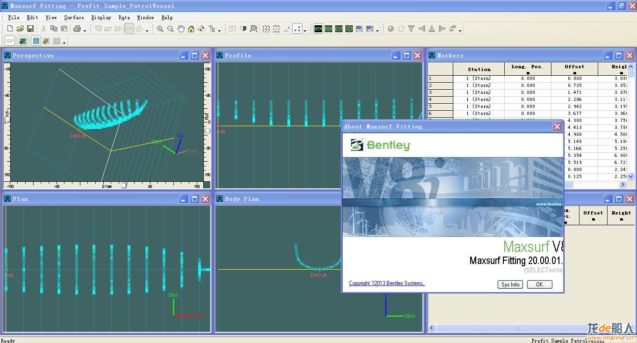Reset to Home view with the house icon

(x=191, y=29)
